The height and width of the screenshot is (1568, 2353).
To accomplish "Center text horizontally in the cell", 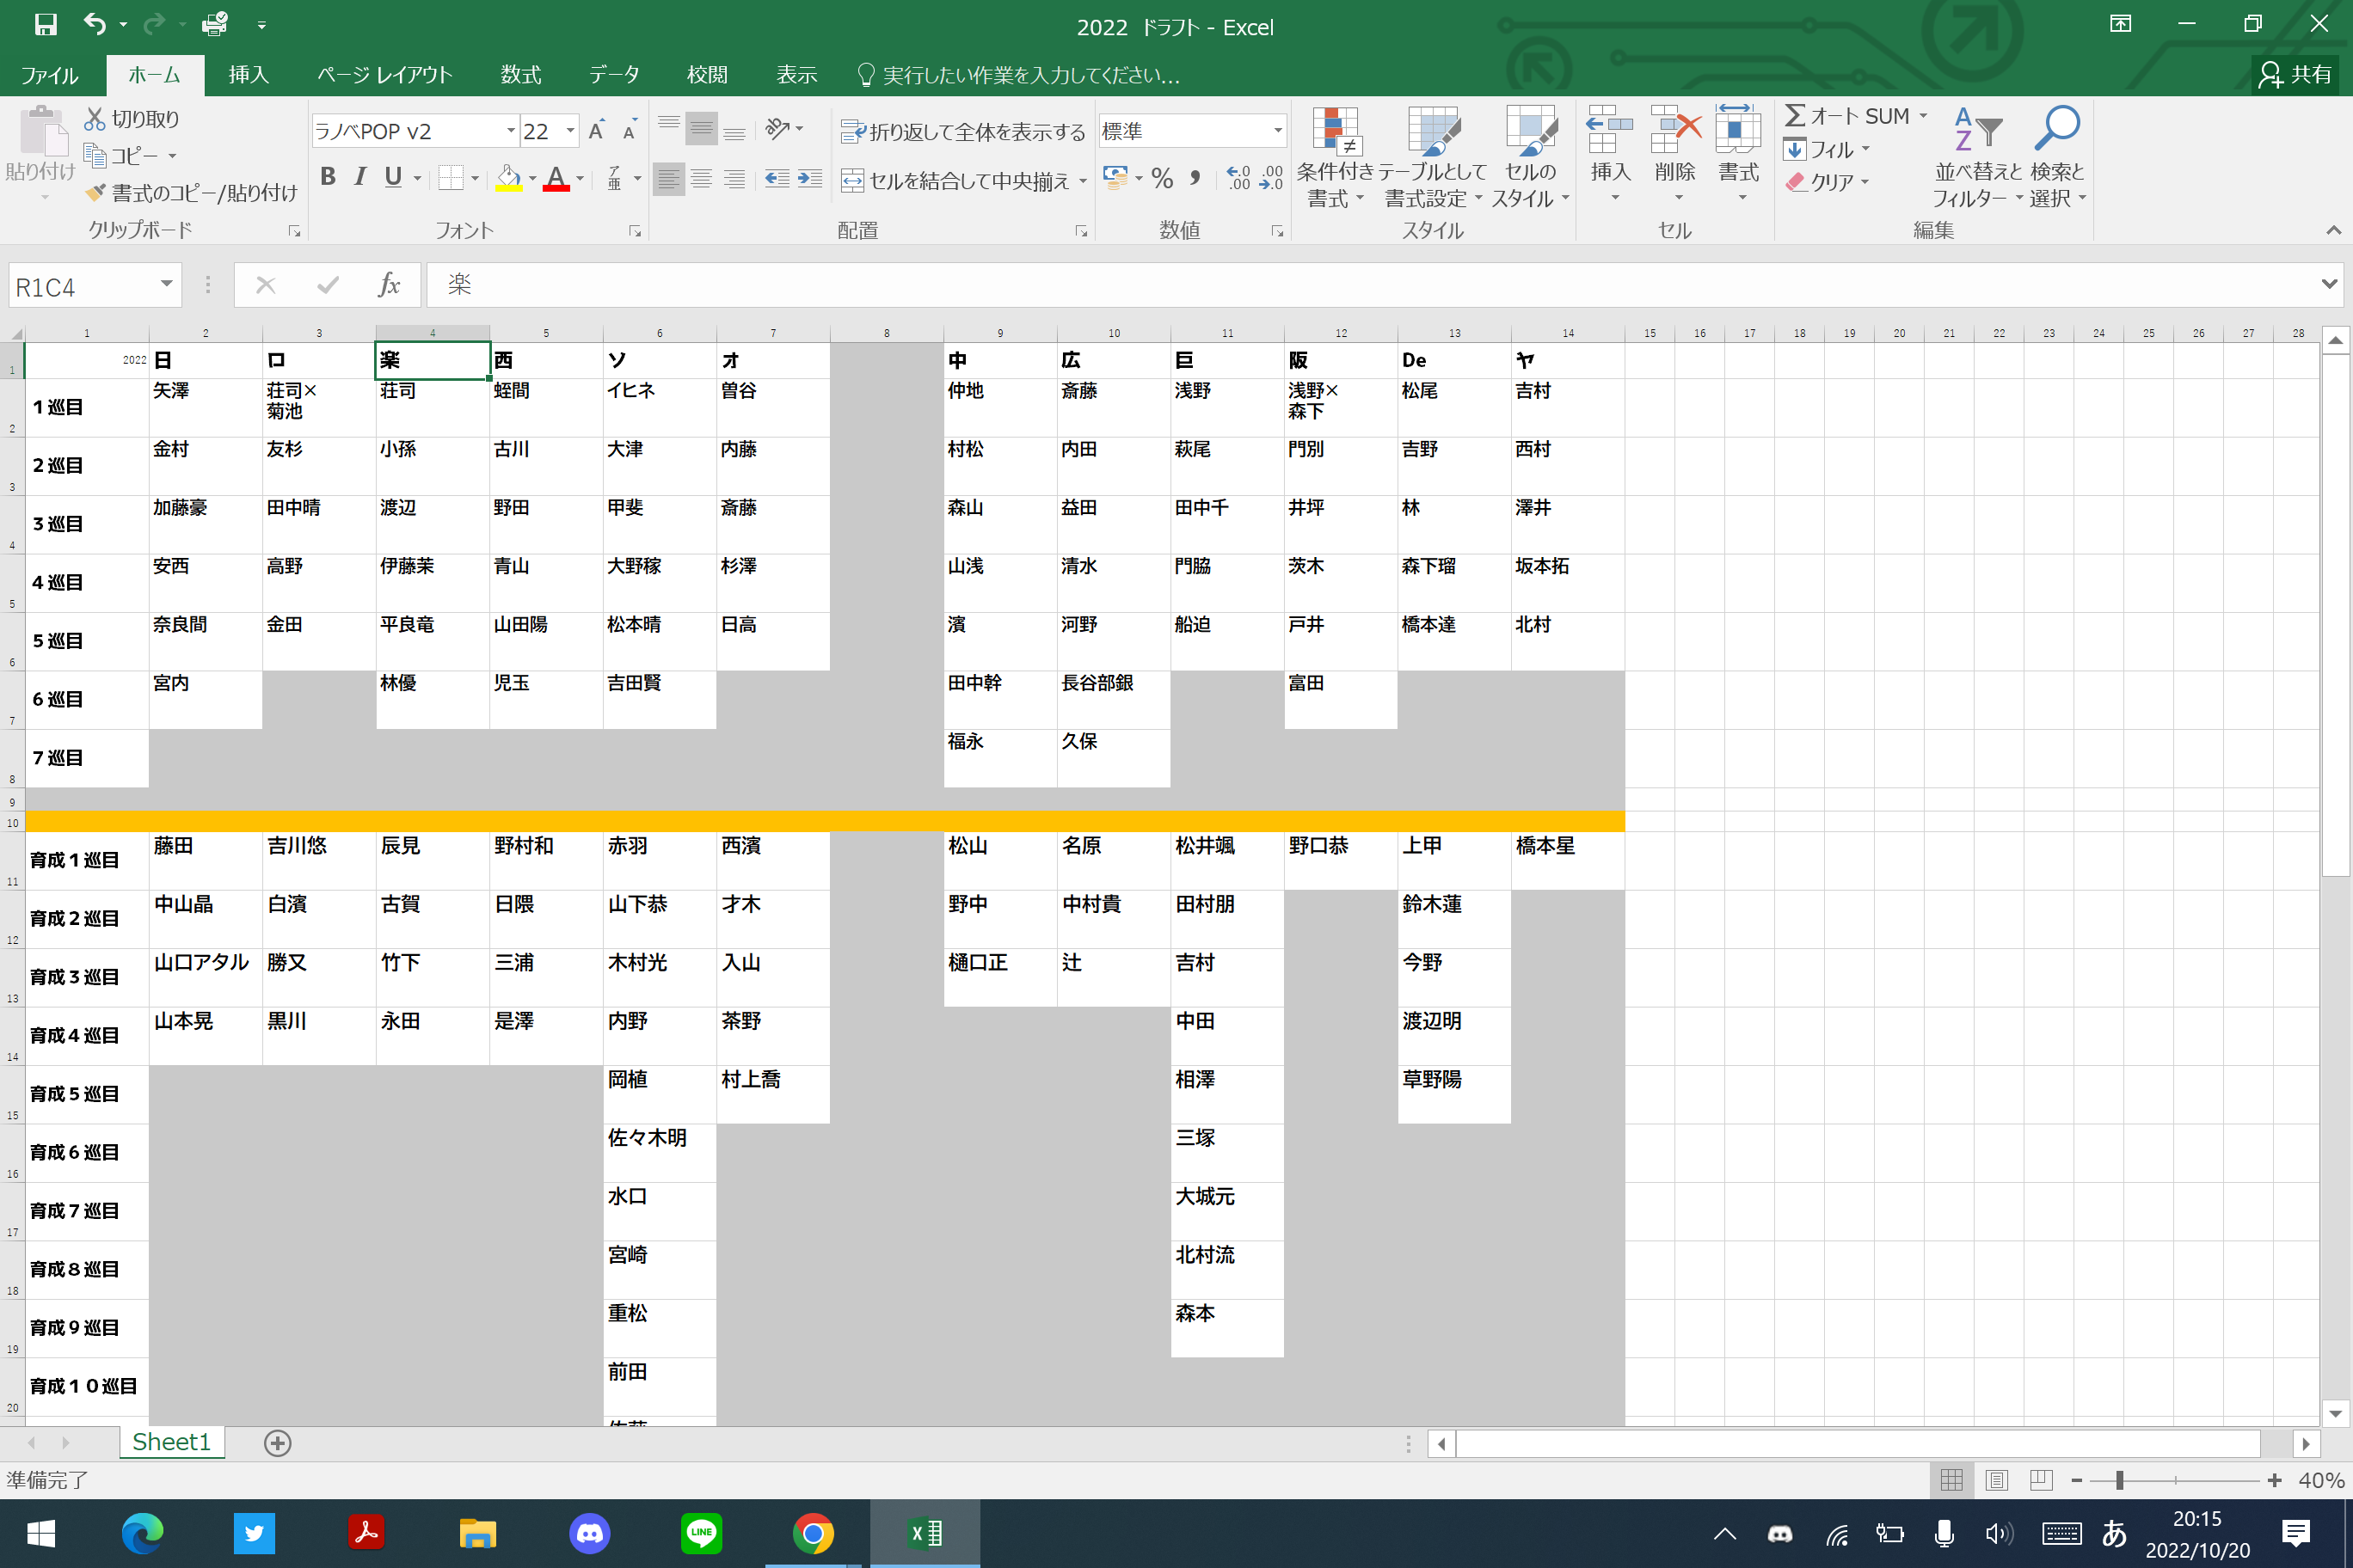I will pos(701,179).
